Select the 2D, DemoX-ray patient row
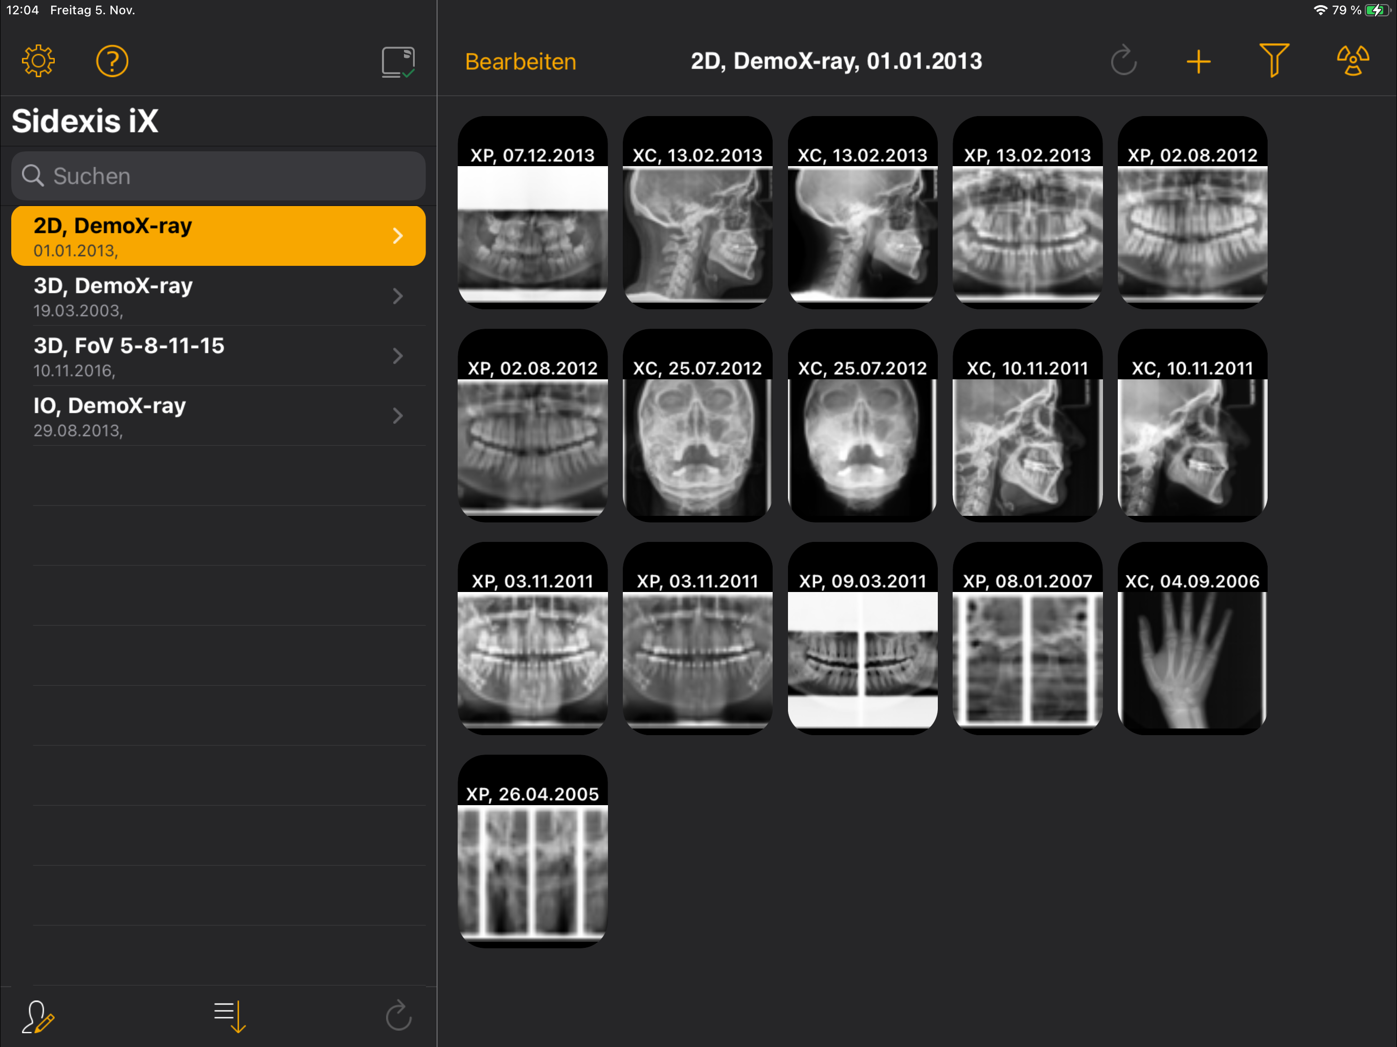This screenshot has width=1397, height=1047. pos(218,236)
